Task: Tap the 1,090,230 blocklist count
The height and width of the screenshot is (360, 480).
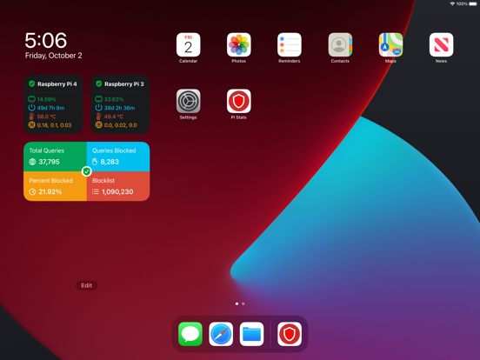Action: [117, 192]
